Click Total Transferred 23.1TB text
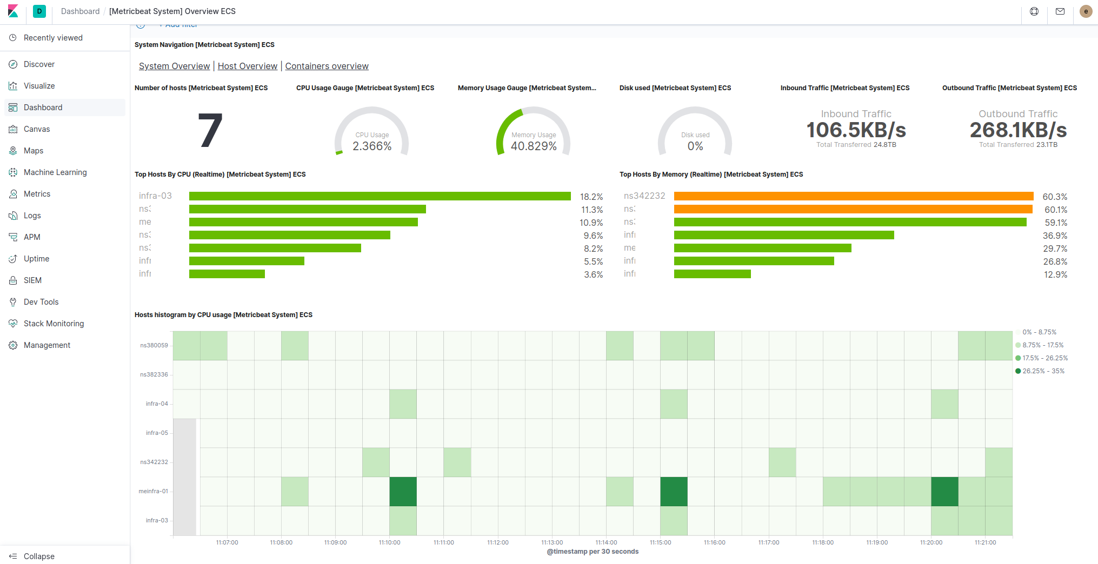This screenshot has width=1098, height=564. (x=1018, y=145)
